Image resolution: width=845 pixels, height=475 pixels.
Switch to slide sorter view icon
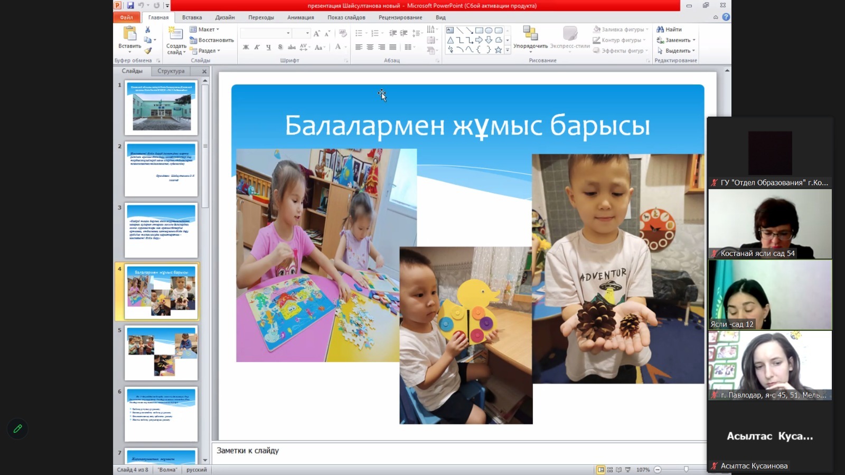[610, 470]
